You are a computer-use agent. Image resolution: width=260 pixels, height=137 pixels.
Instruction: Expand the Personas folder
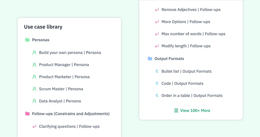(x=41, y=40)
